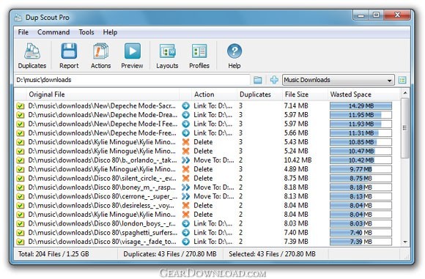The image size is (425, 279).
Task: Click the Dup Scout Pro title bar icon
Action: (x=18, y=18)
